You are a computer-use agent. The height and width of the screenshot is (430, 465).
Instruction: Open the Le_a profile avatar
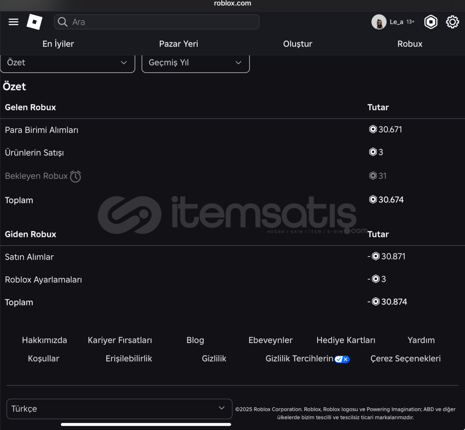pyautogui.click(x=379, y=22)
